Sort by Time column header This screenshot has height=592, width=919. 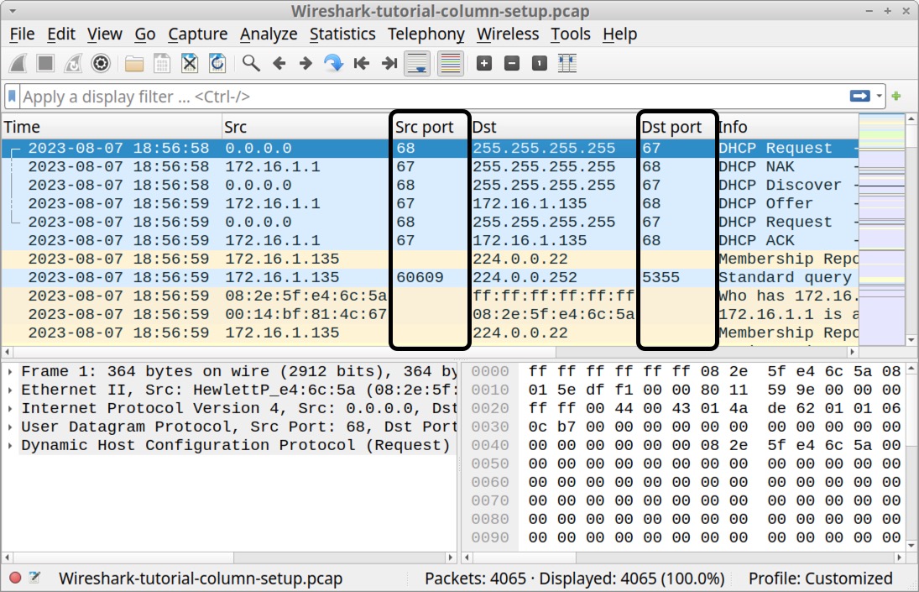[112, 127]
